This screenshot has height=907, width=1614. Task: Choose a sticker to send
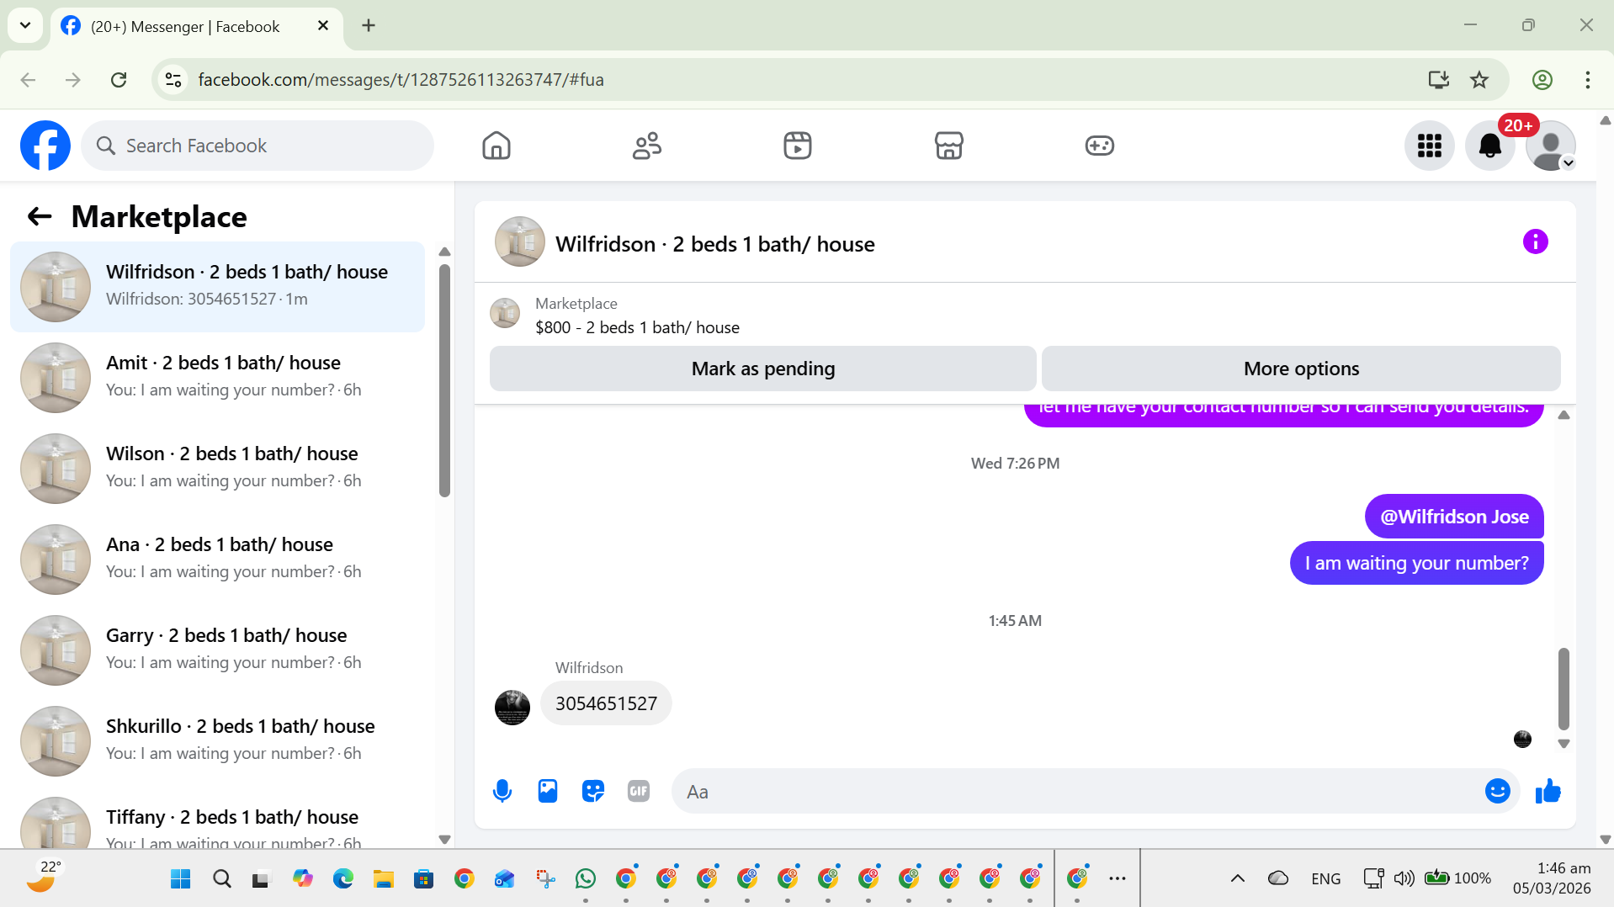[x=593, y=792]
